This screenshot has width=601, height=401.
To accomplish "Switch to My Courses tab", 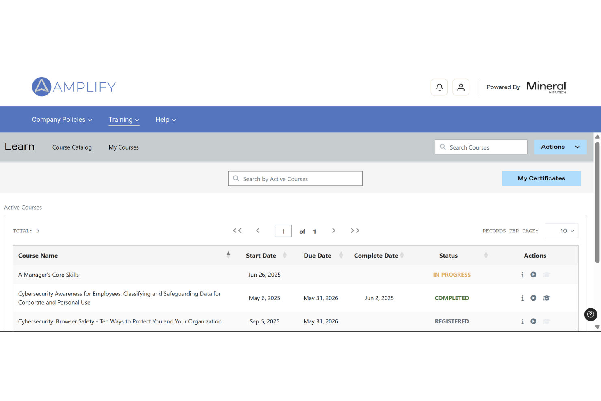I will (123, 147).
